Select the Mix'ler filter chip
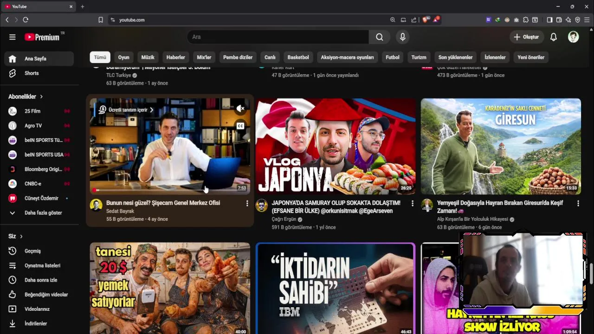The image size is (594, 334). coord(204,58)
